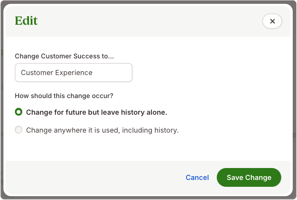Screen dimensions: 297x200
Task: Click the gray footer area beside Cancel
Action: (95, 177)
